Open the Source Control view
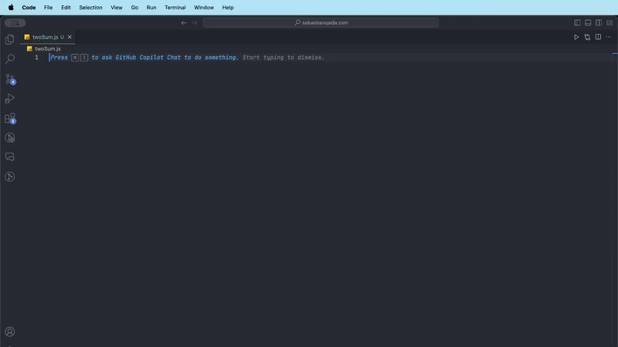 [x=10, y=79]
